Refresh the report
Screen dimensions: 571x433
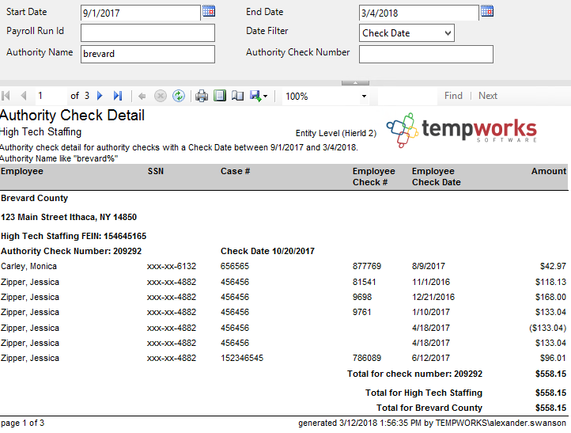179,96
